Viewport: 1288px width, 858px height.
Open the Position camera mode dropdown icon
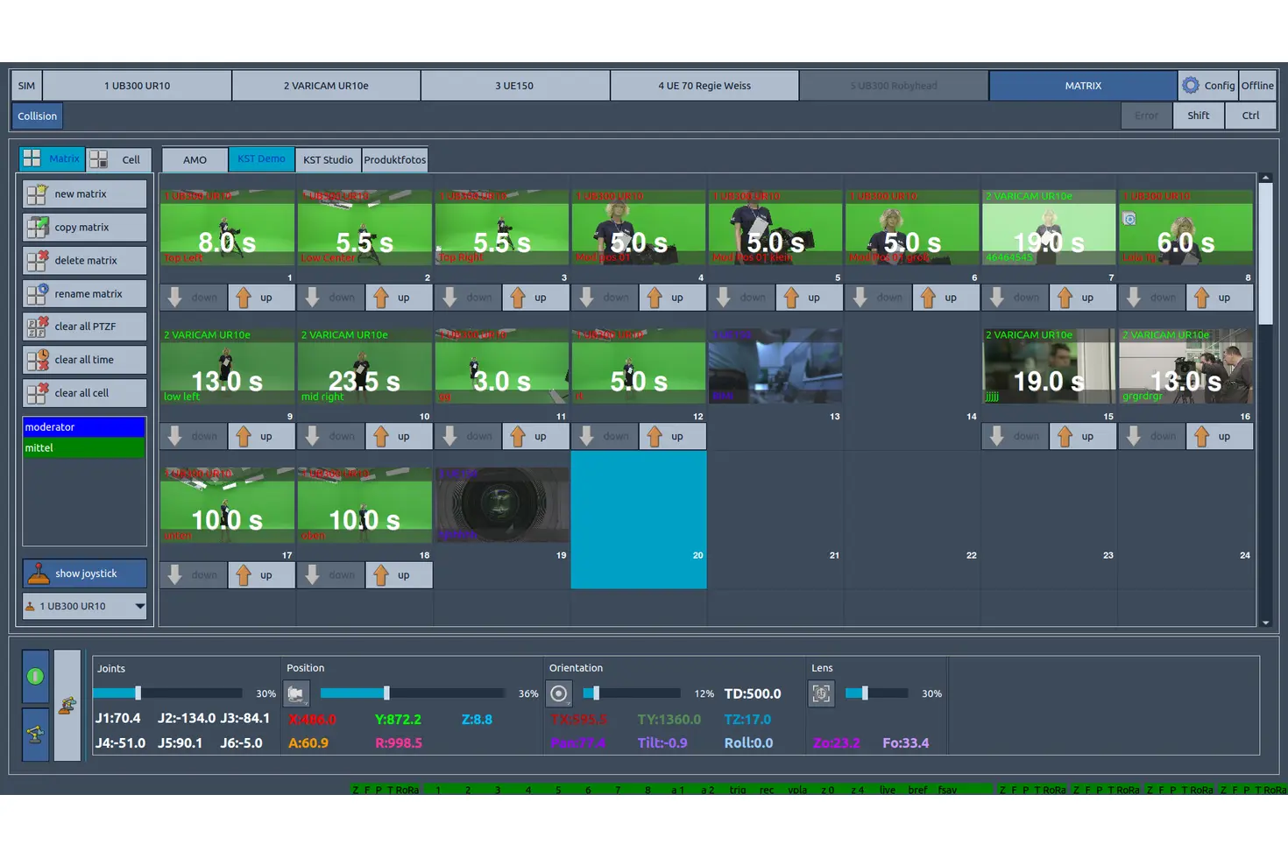296,694
